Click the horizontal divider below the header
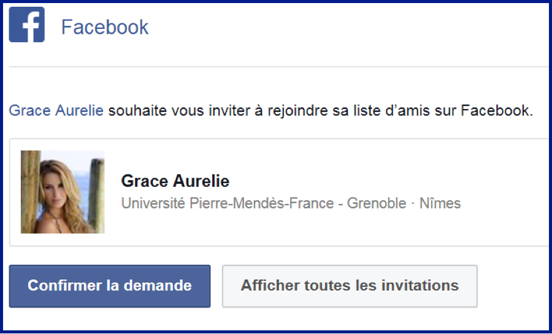This screenshot has width=552, height=334. click(276, 66)
